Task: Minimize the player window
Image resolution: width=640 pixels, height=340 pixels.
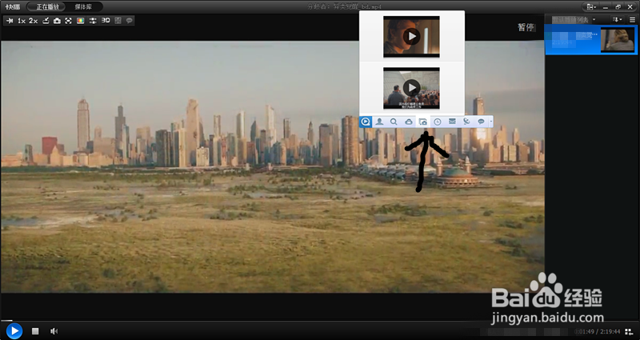Action: pyautogui.click(x=606, y=7)
